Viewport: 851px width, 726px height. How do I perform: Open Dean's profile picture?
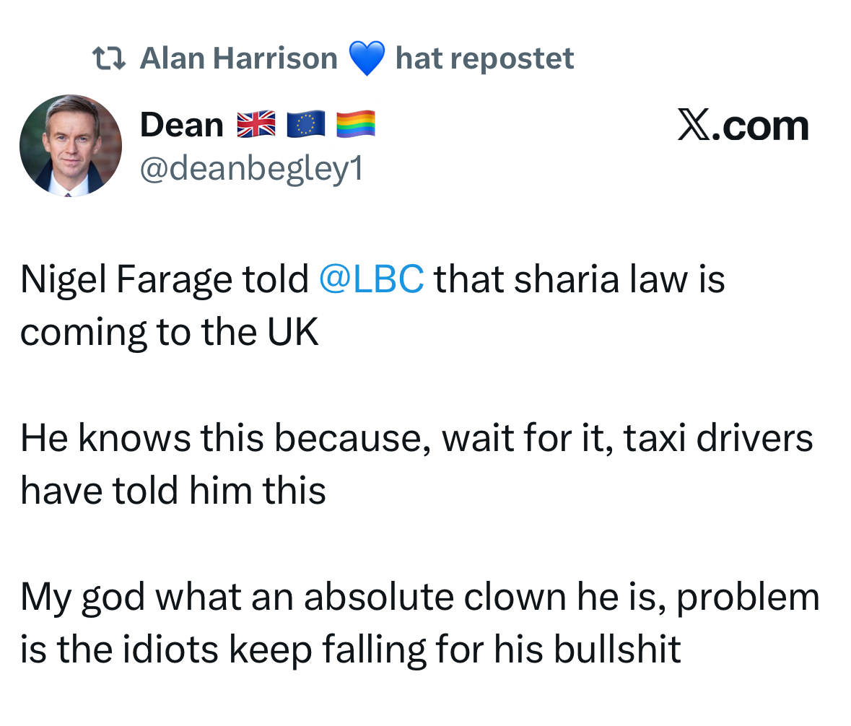pos(71,145)
